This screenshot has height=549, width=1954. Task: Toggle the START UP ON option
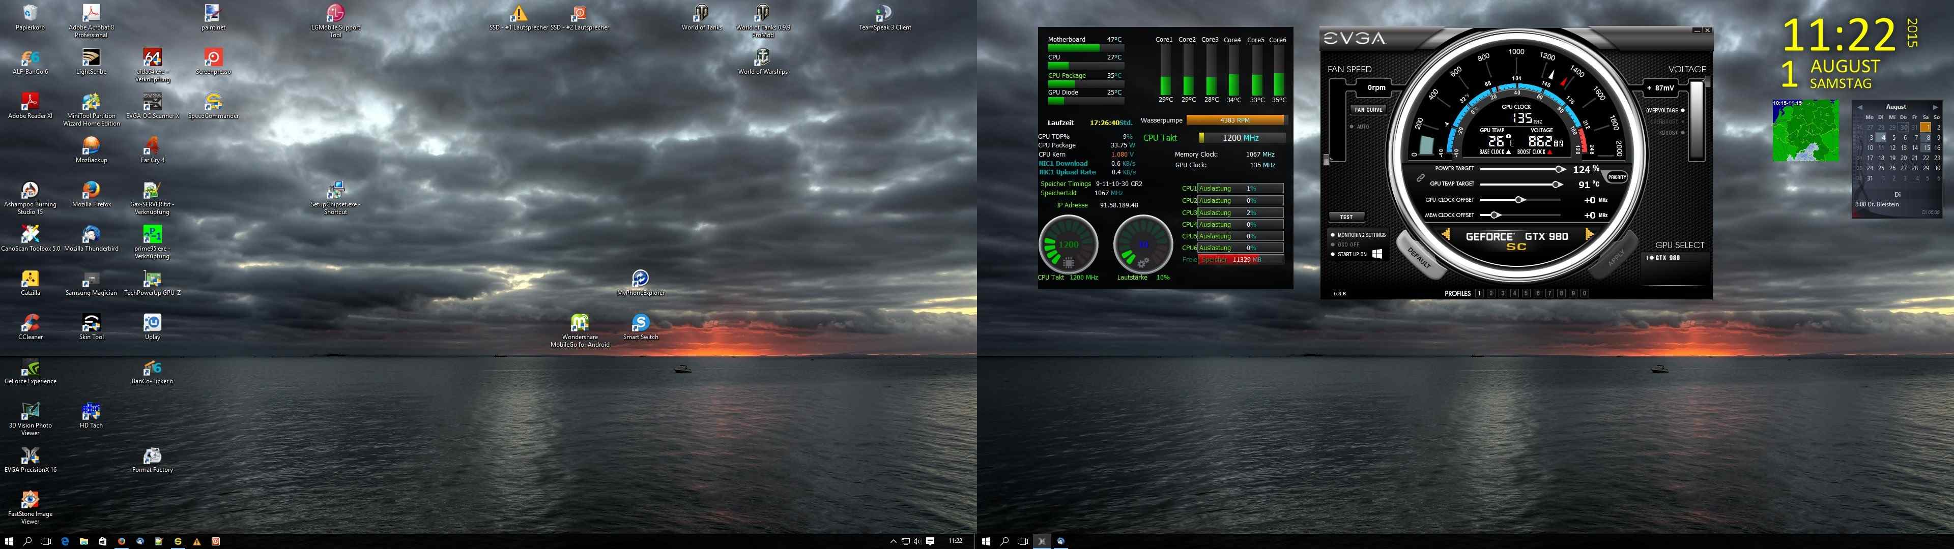click(1333, 254)
